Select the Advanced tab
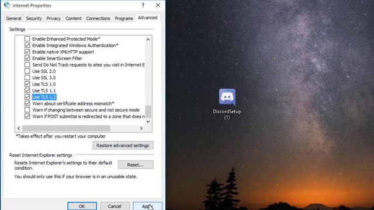This screenshot has height=210, width=374. (148, 17)
